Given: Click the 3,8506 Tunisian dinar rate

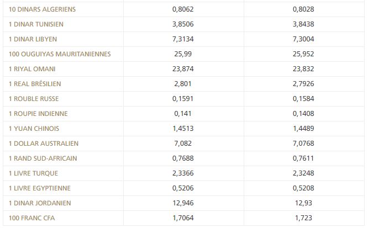Looking at the screenshot, I should pos(183,24).
